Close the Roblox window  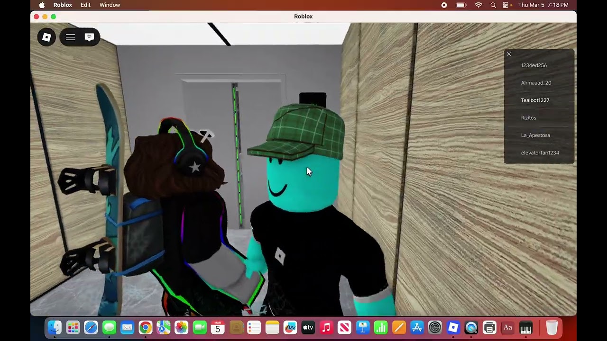click(37, 17)
